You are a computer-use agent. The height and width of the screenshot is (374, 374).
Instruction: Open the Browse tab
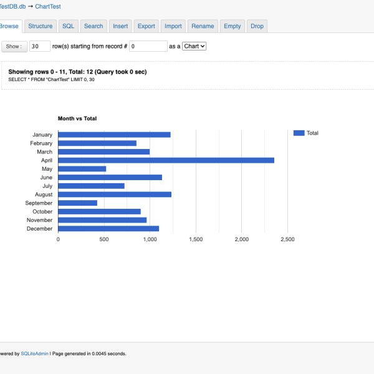coord(9,26)
